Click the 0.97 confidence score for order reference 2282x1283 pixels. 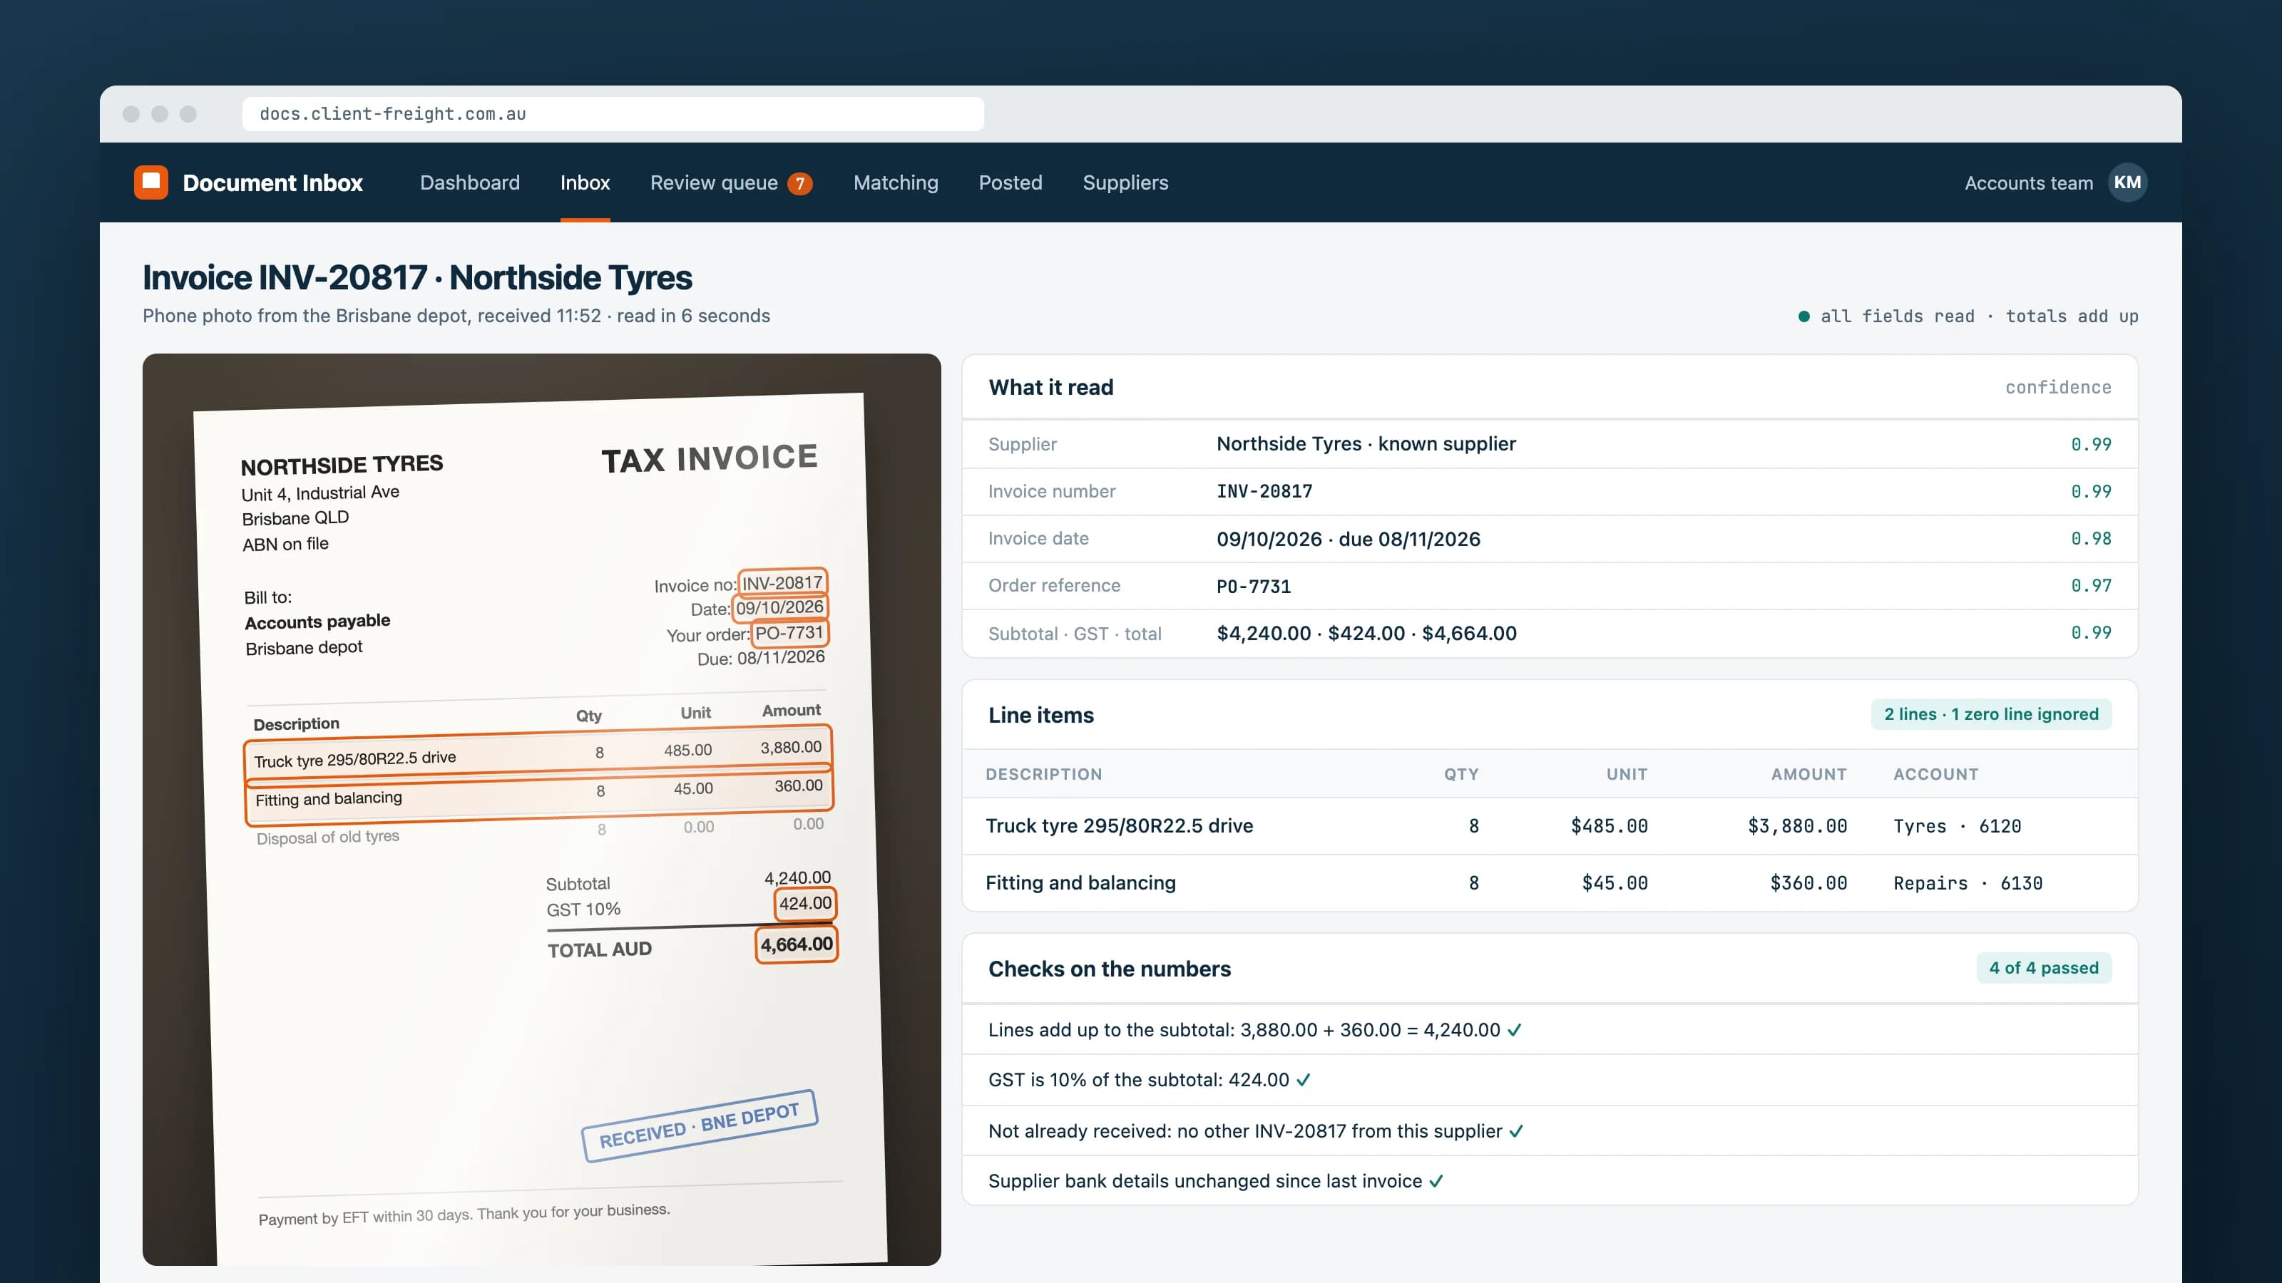2091,585
